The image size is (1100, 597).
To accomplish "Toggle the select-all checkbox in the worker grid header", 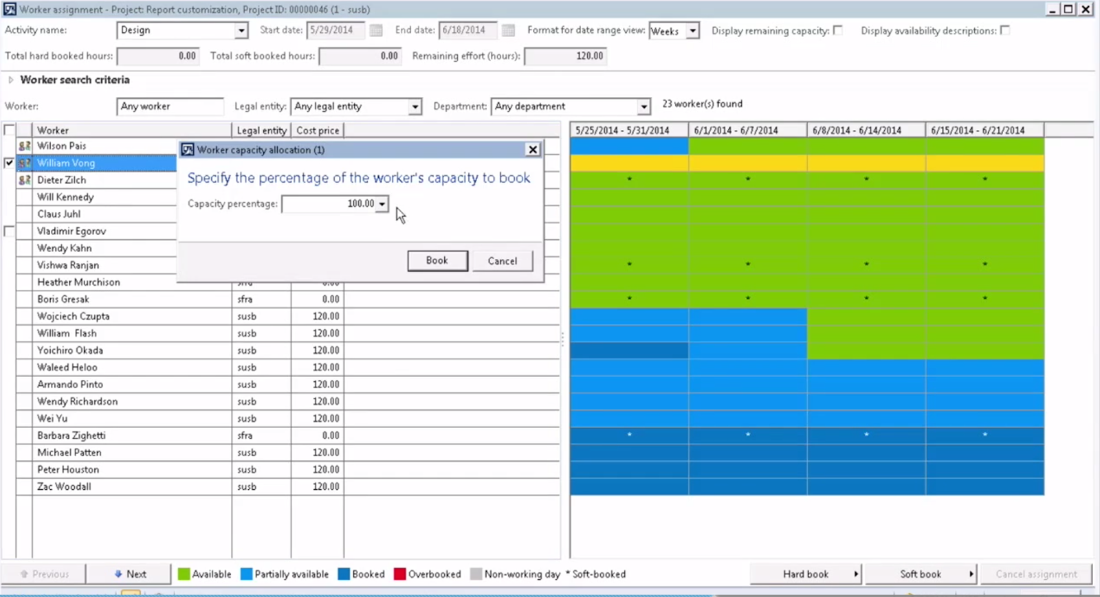I will click(9, 130).
